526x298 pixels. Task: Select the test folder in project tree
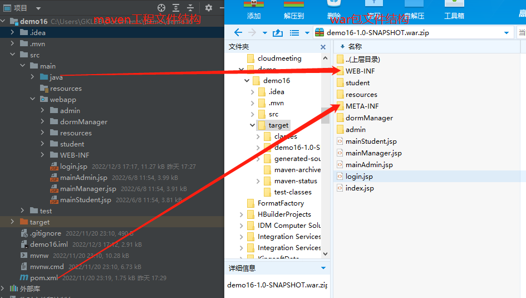41,211
